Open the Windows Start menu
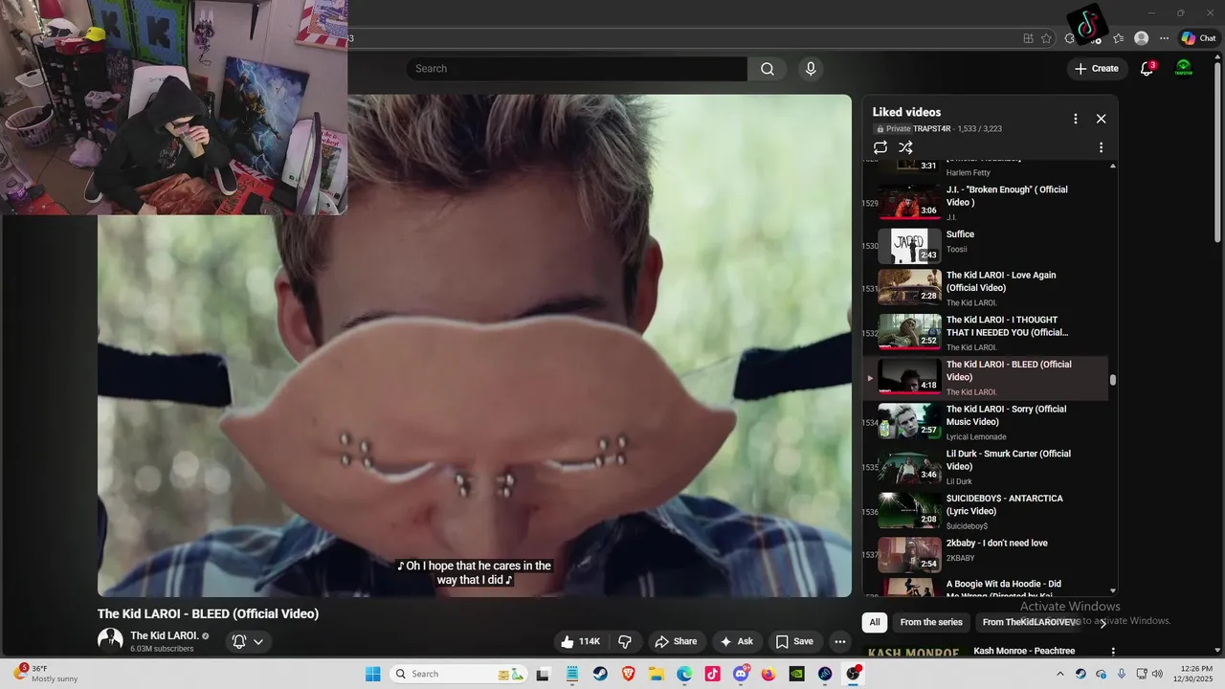 coord(373,674)
